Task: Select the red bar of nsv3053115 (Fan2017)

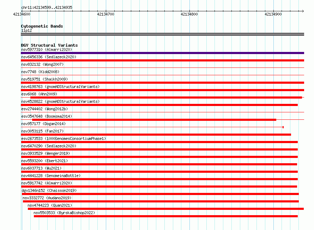Action: pyautogui.click(x=156, y=135)
